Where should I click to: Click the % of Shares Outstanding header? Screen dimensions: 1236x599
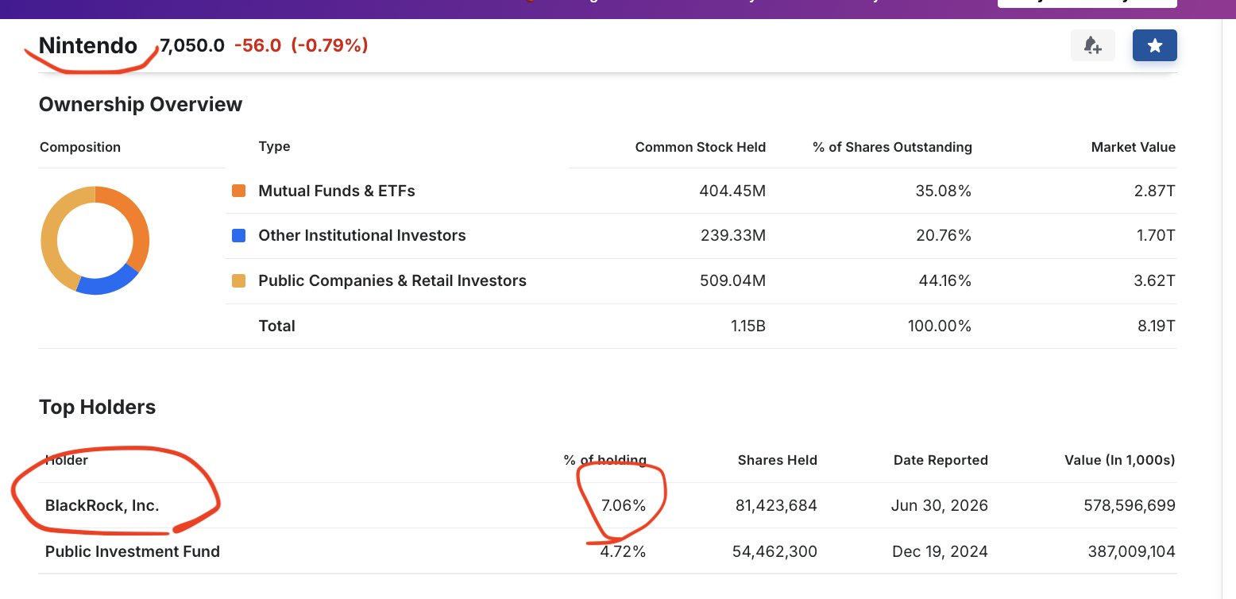892,147
